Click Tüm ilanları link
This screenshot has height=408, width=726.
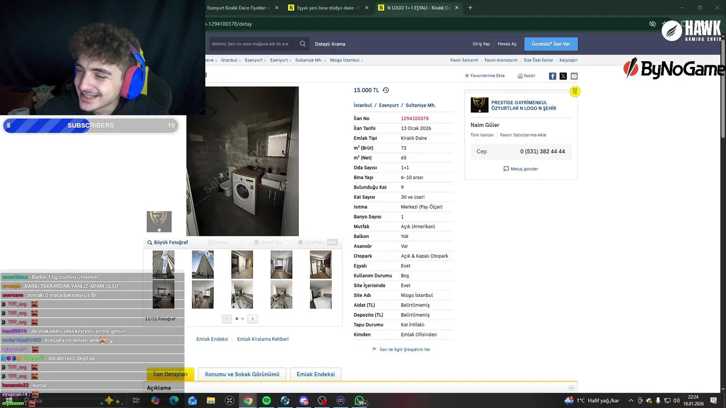coord(482,135)
